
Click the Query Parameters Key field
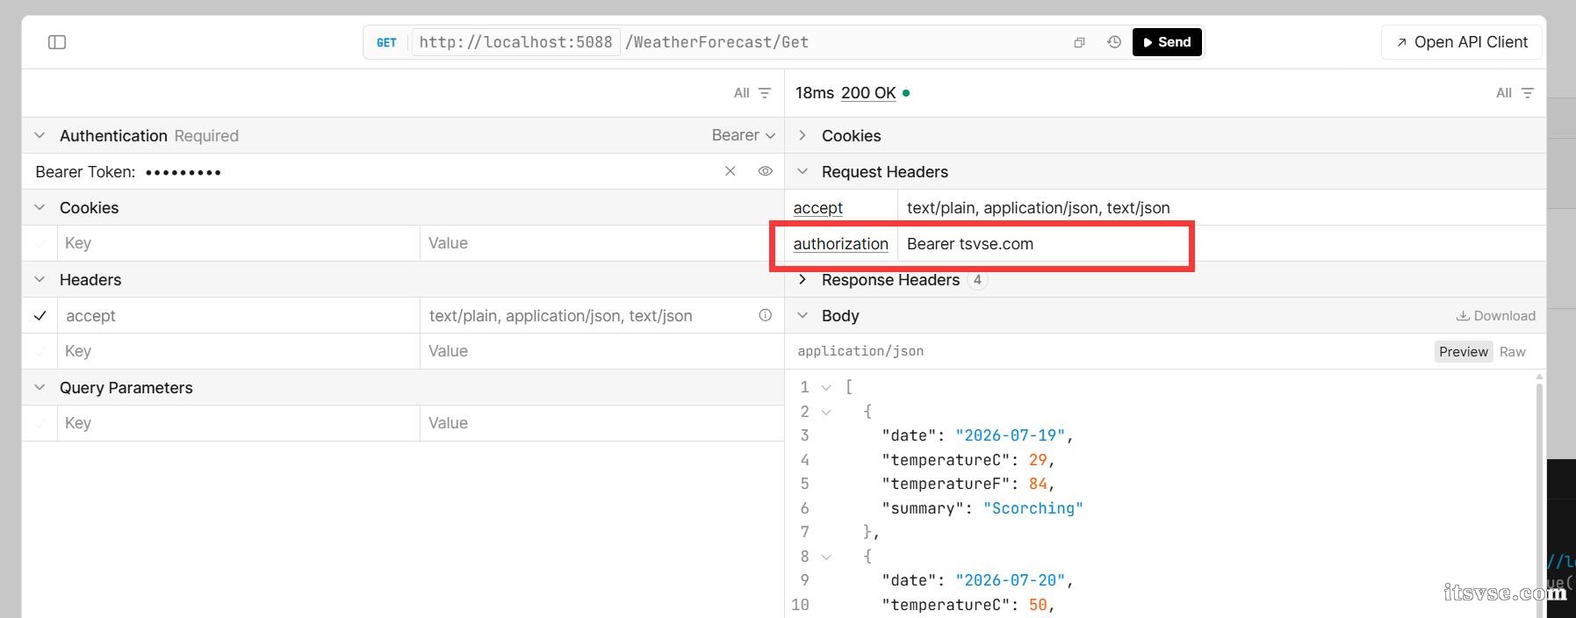pyautogui.click(x=239, y=423)
